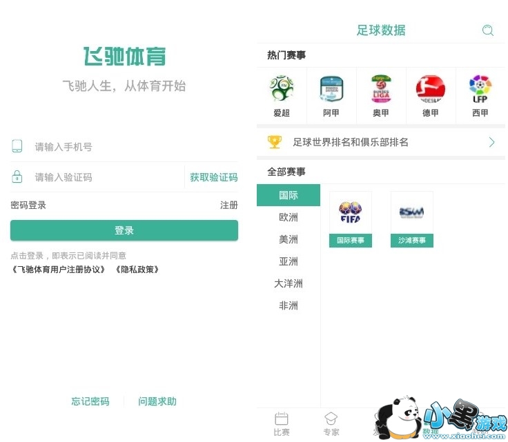Screen dimensions: 508x442
Task: Open the 西甲 LFP icon
Action: pos(480,89)
